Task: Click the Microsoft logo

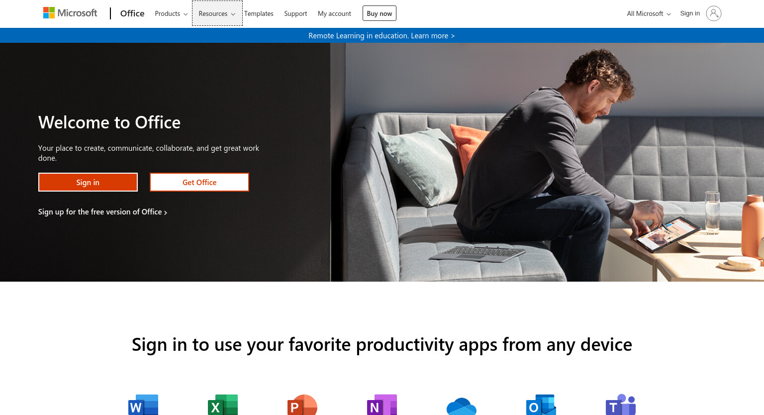Action: (x=70, y=13)
